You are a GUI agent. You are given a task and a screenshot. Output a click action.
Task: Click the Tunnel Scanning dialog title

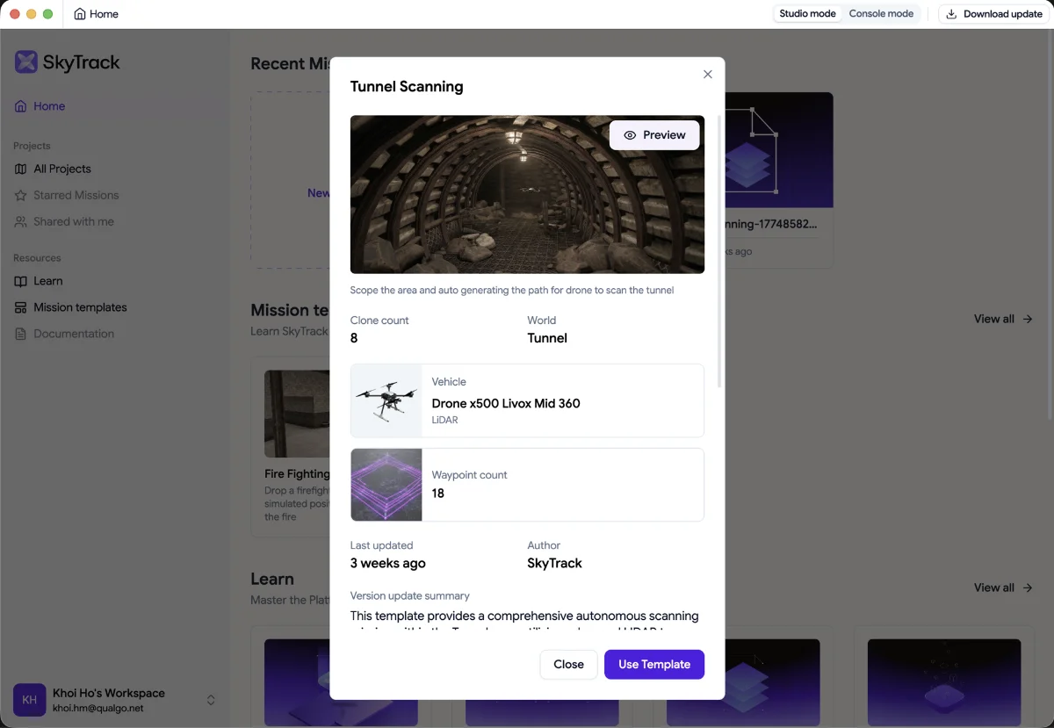[407, 87]
